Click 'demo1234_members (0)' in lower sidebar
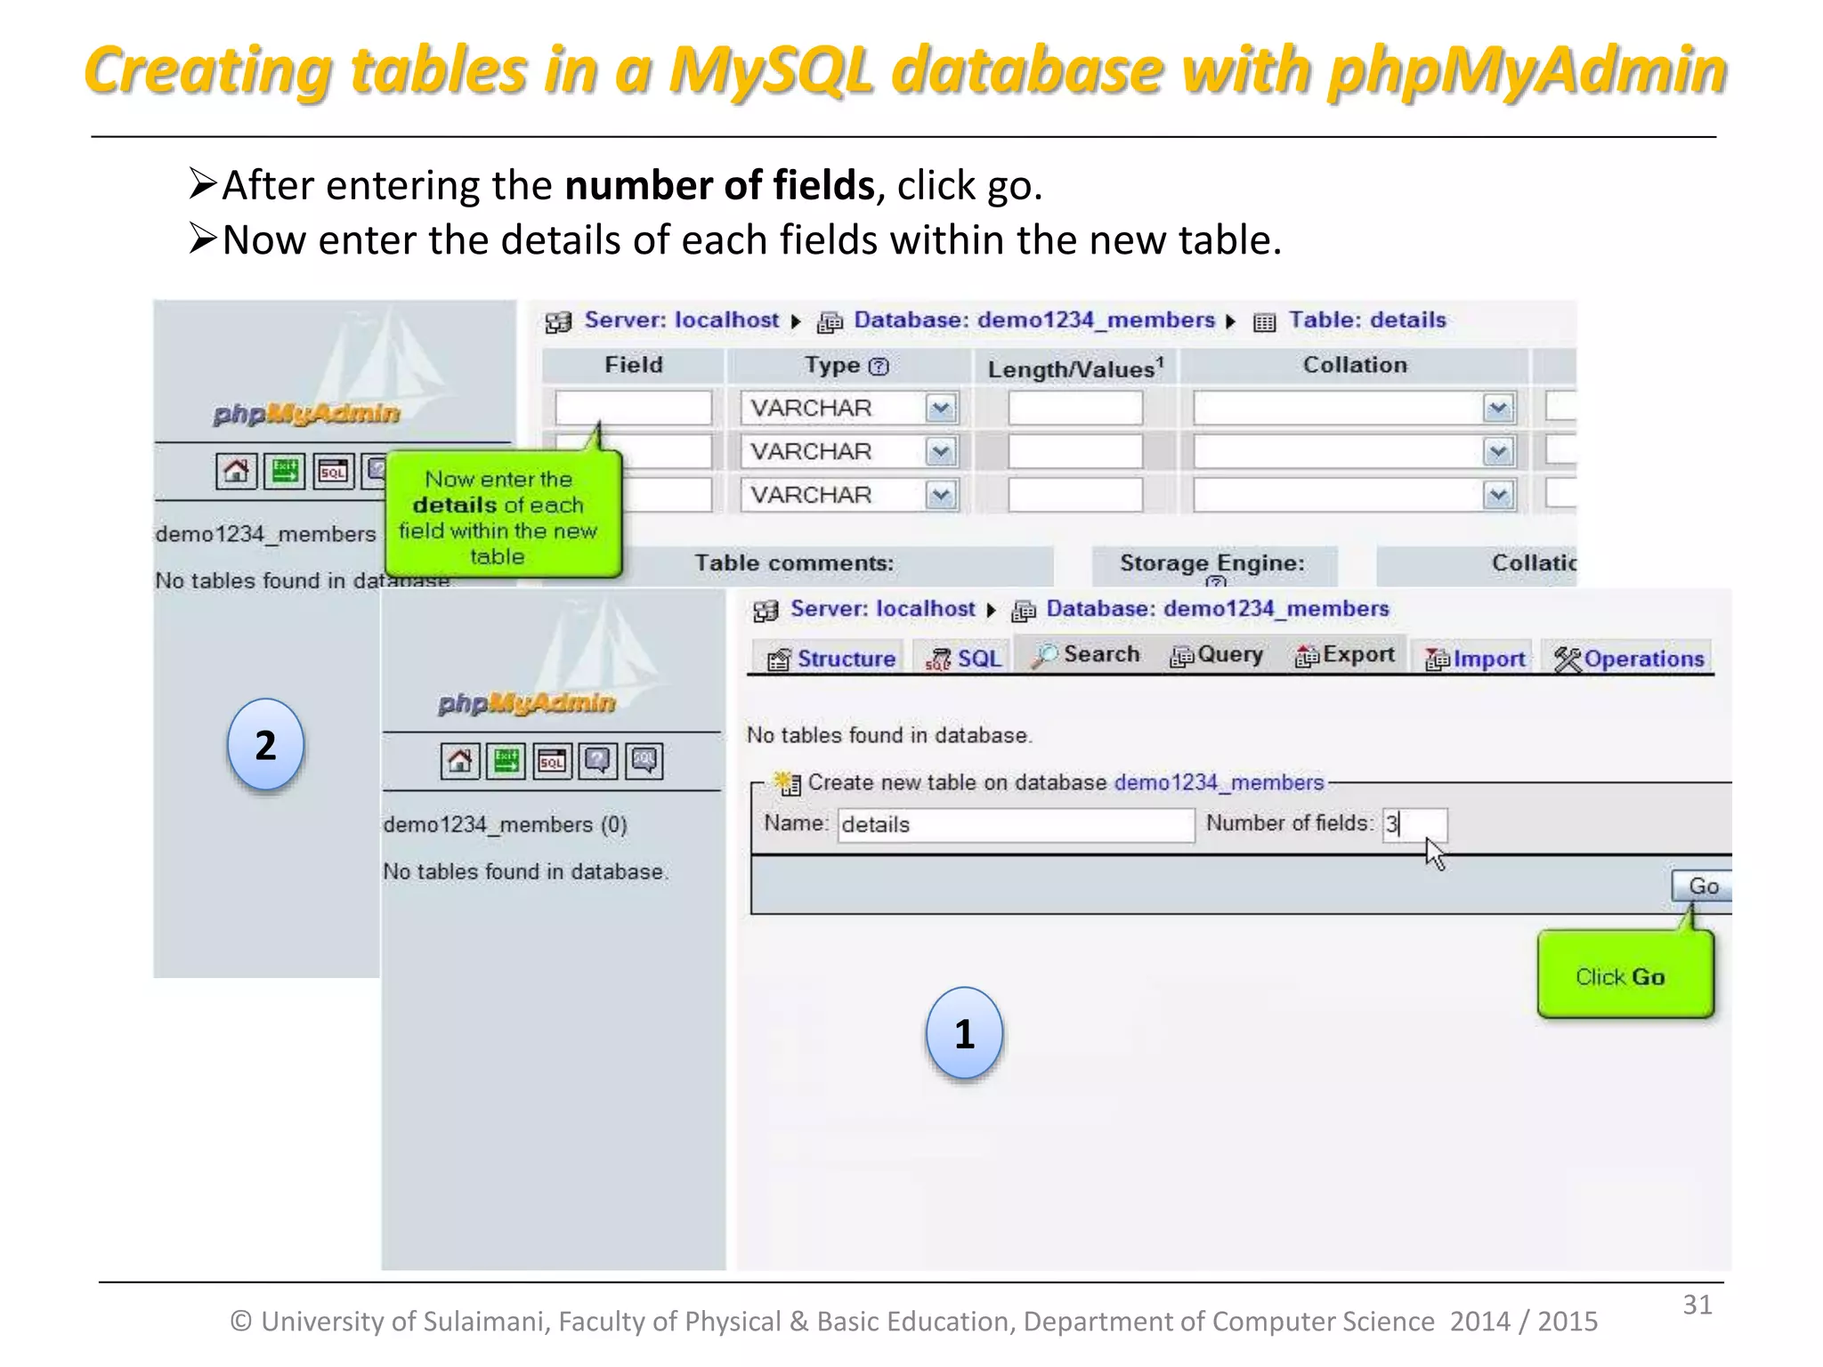This screenshot has height=1367, width=1823. coord(505,825)
